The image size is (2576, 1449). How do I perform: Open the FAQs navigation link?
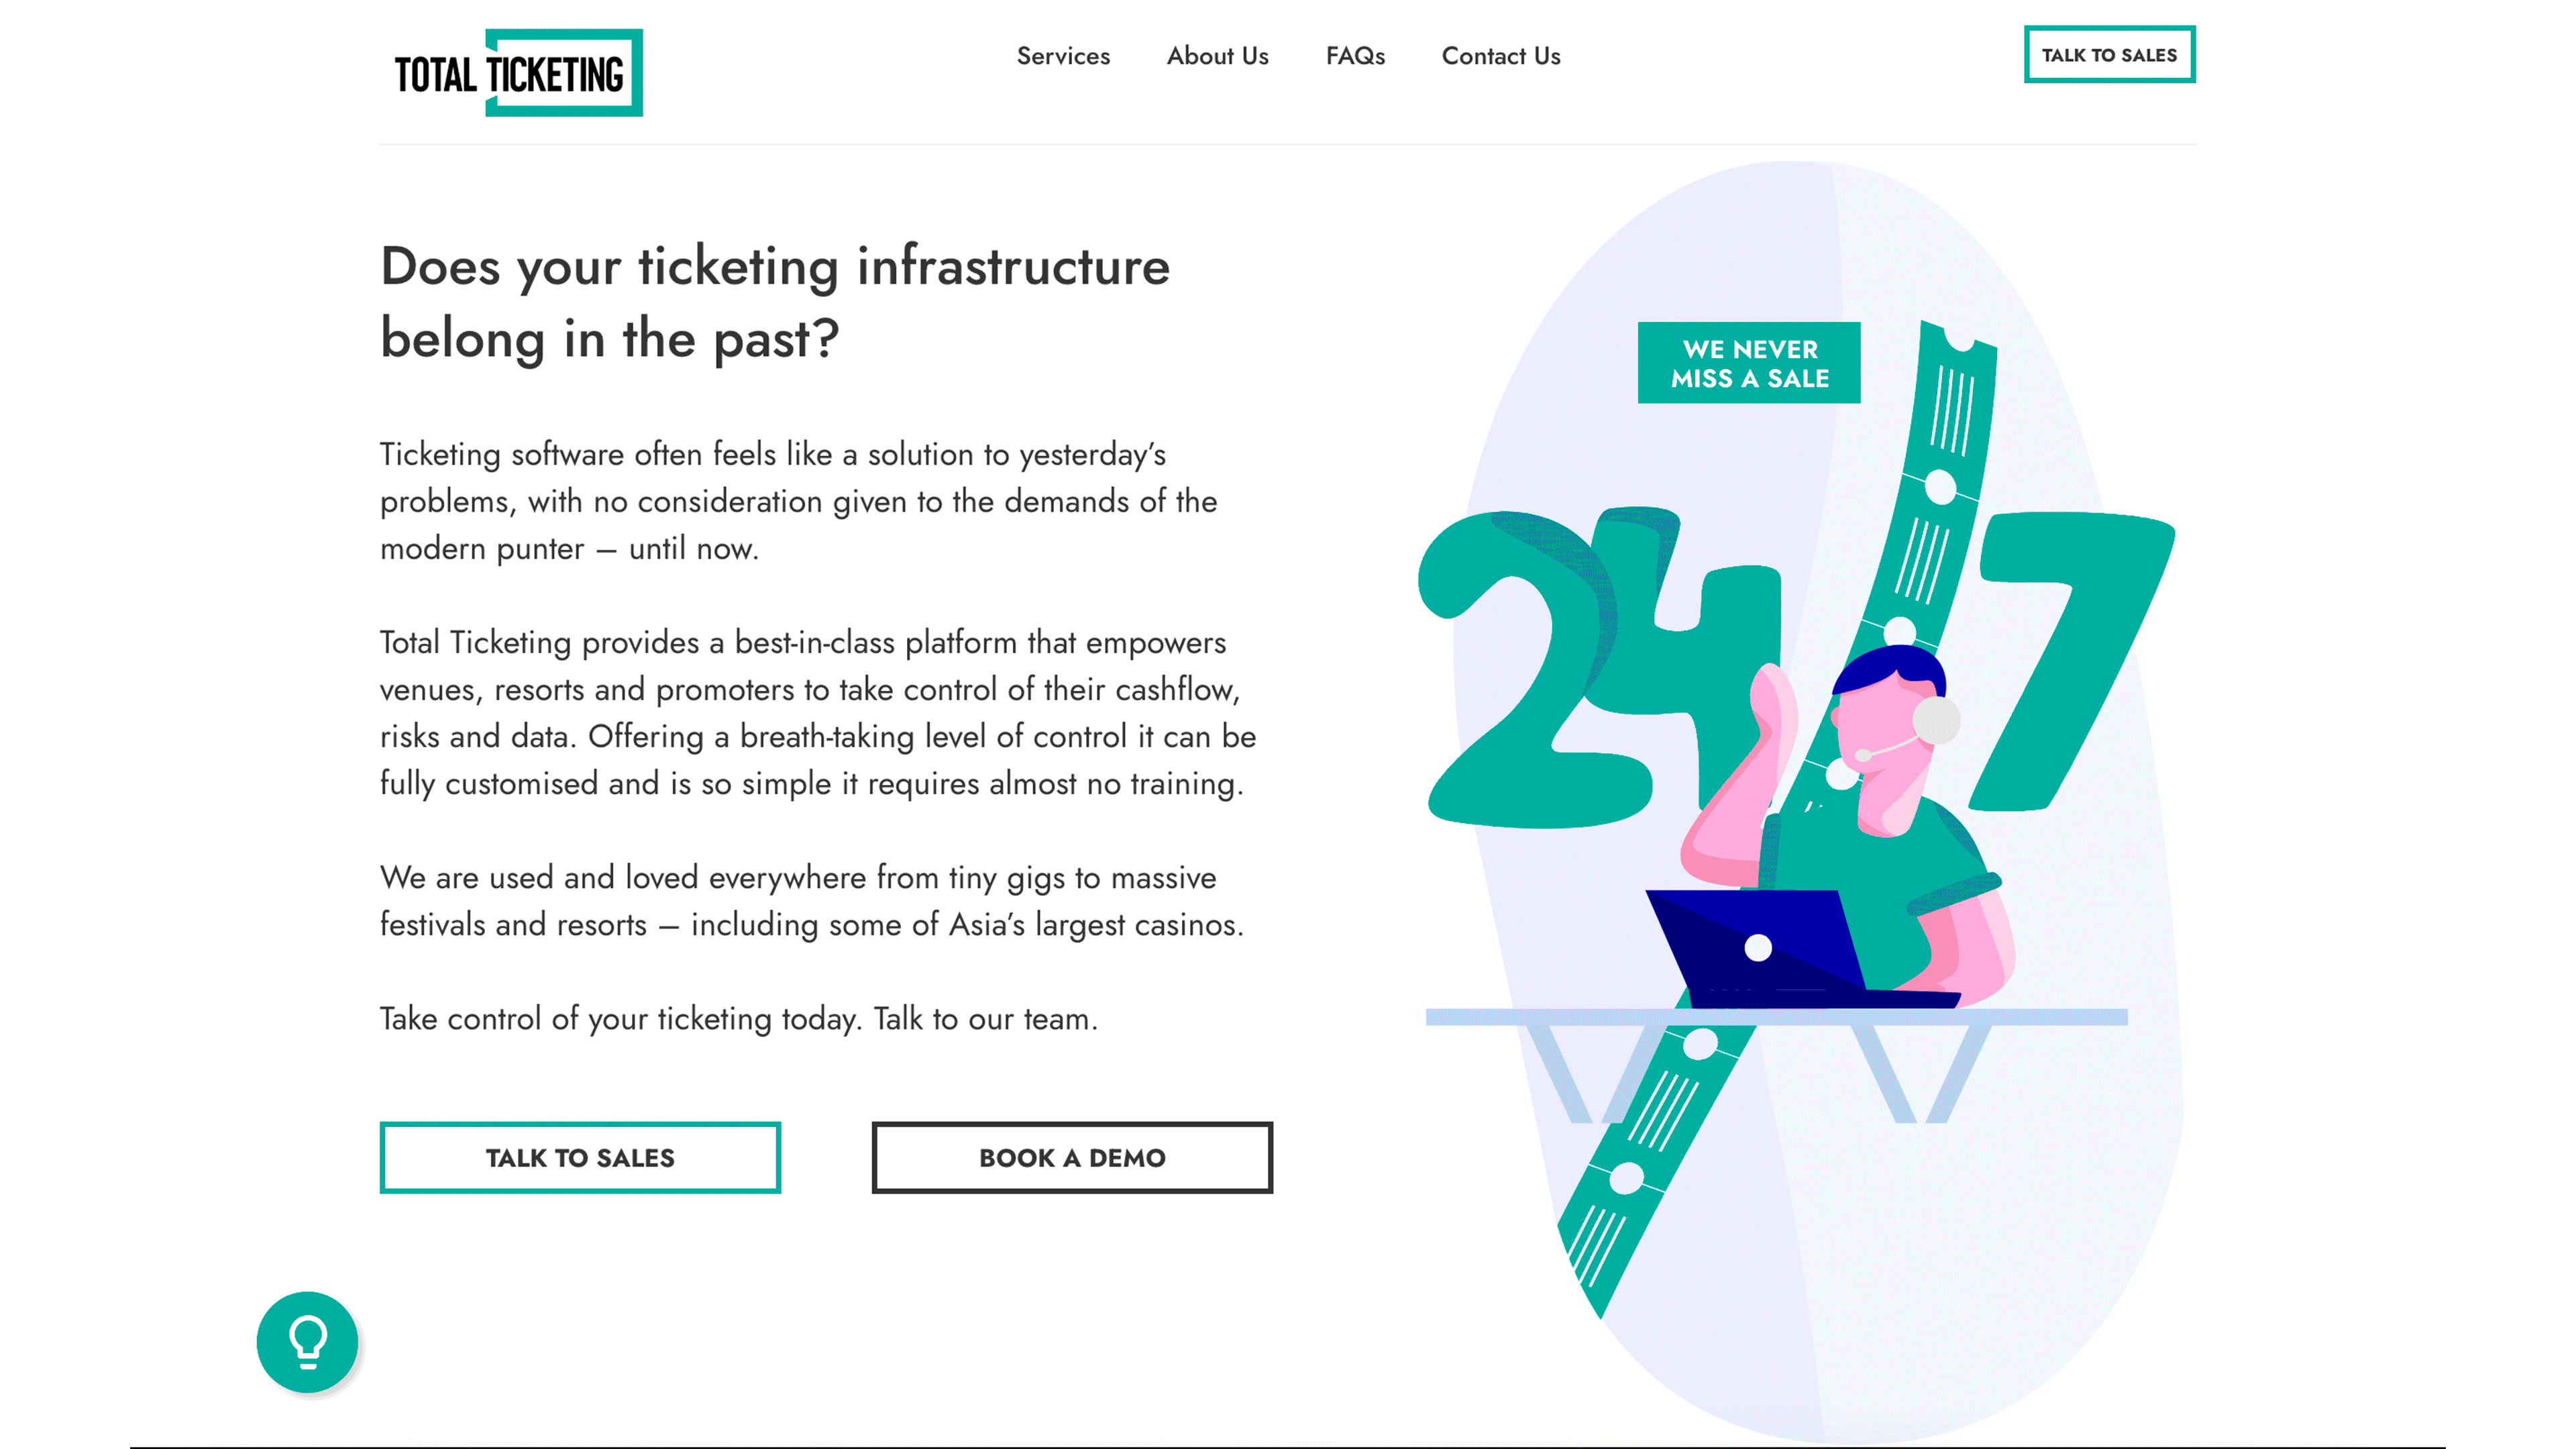[x=1354, y=56]
